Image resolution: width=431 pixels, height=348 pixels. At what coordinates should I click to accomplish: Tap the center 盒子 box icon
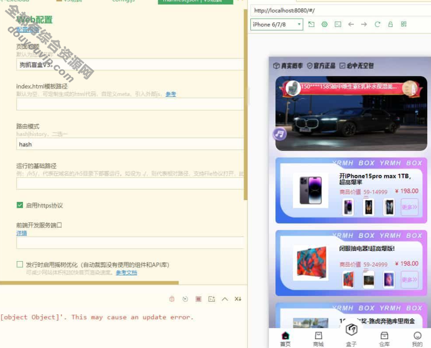coord(352,329)
